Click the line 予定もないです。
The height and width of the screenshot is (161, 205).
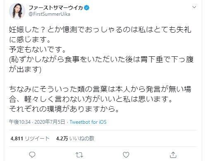(x=37, y=50)
